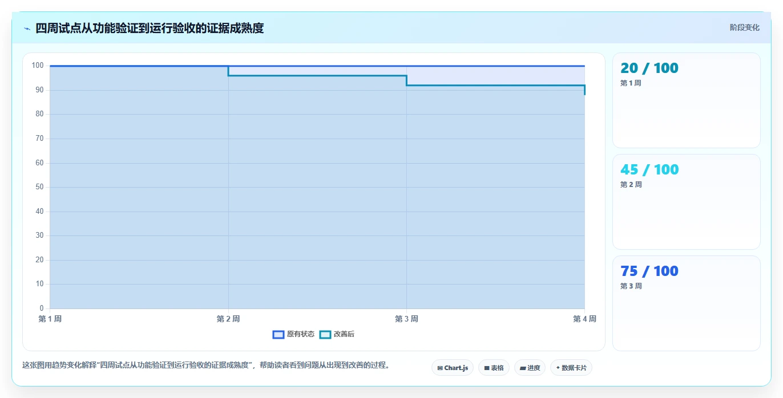Open the 20 / 100 第 1 周 card
Image resolution: width=783 pixels, height=398 pixels.
coord(687,100)
